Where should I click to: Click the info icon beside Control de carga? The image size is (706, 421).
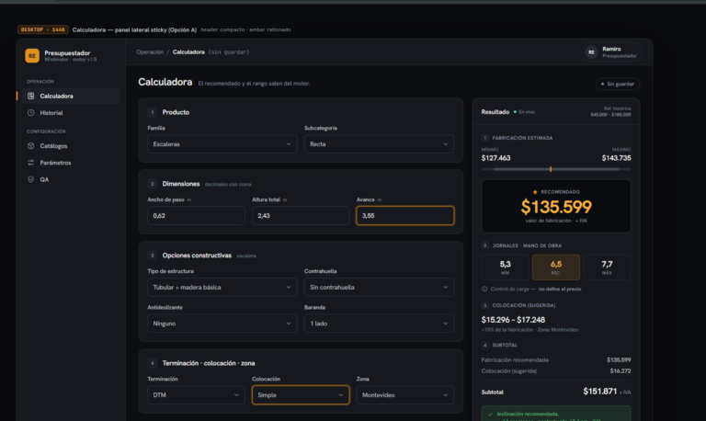coord(484,289)
